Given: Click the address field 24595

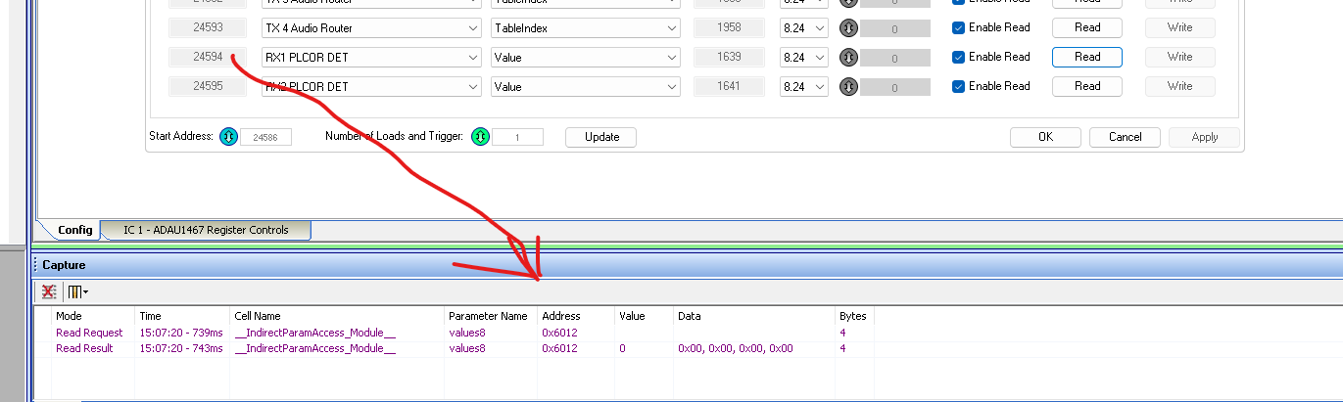Looking at the screenshot, I should click(x=207, y=87).
